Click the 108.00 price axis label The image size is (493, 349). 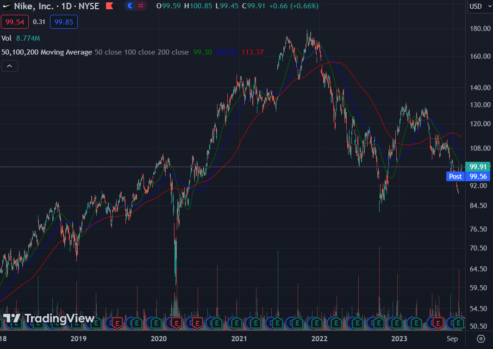point(480,148)
